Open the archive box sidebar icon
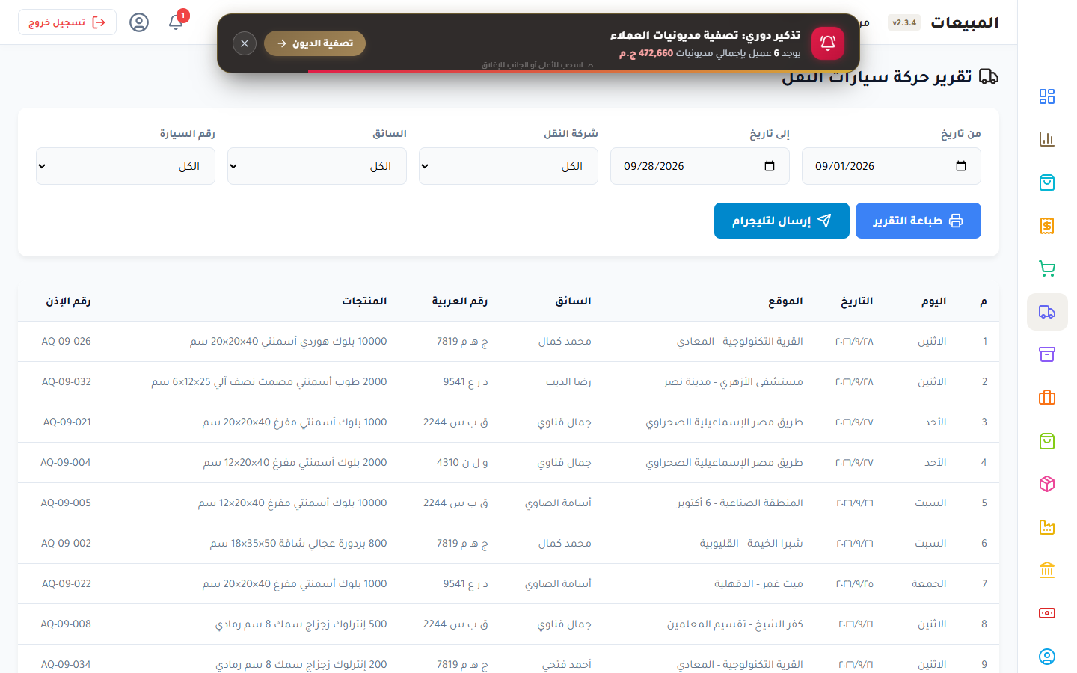 [x=1047, y=354]
